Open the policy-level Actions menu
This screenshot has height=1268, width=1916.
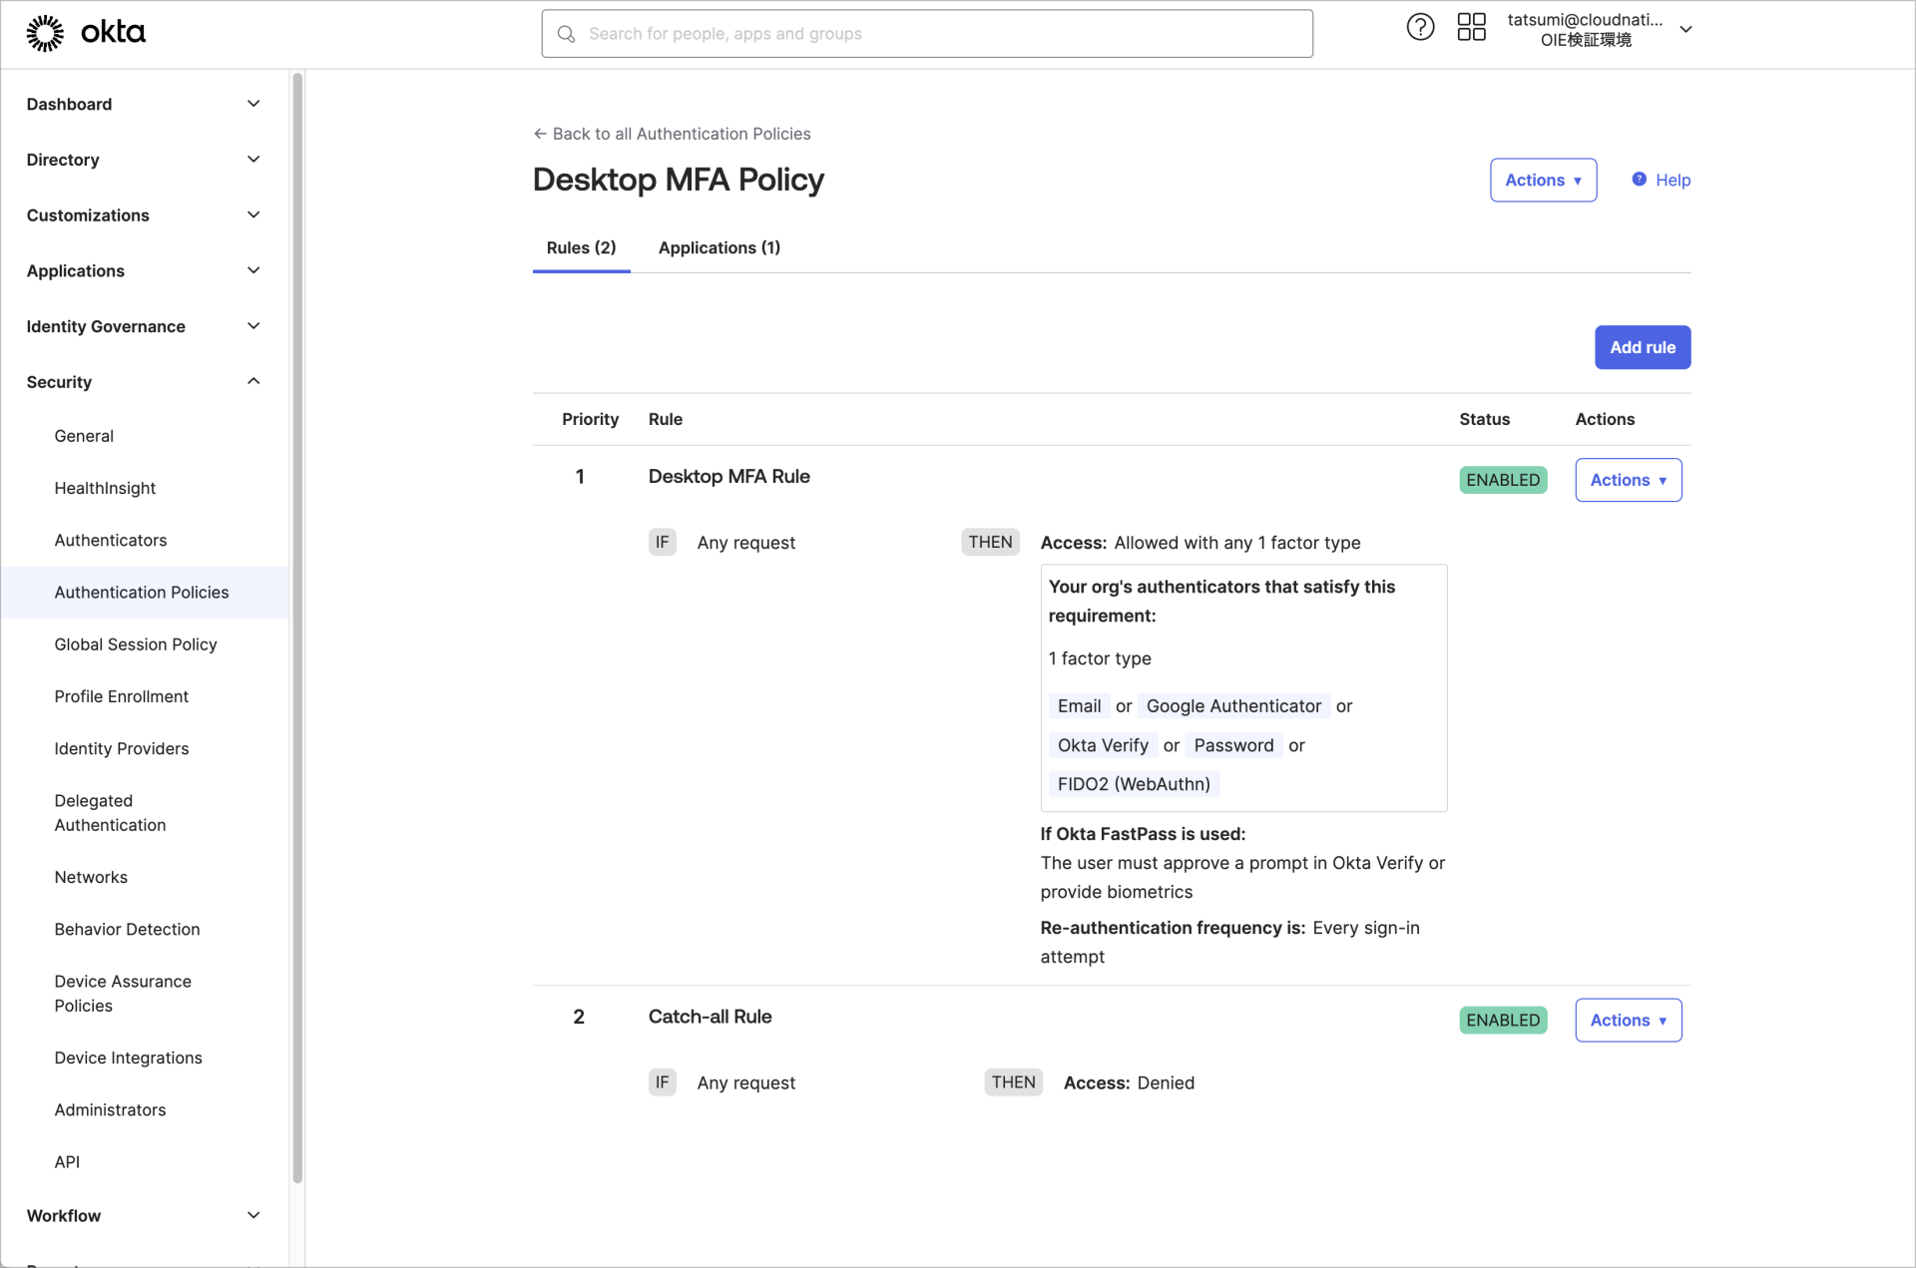point(1543,180)
